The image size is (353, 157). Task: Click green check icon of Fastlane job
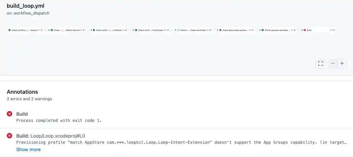[94, 30]
